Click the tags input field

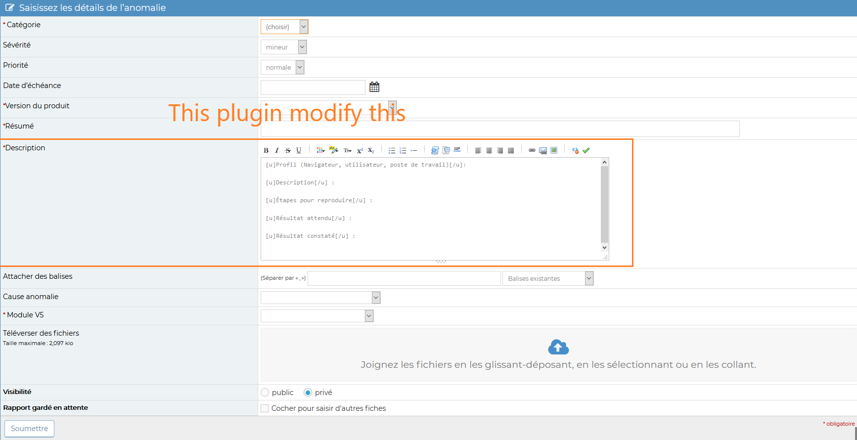click(x=404, y=278)
